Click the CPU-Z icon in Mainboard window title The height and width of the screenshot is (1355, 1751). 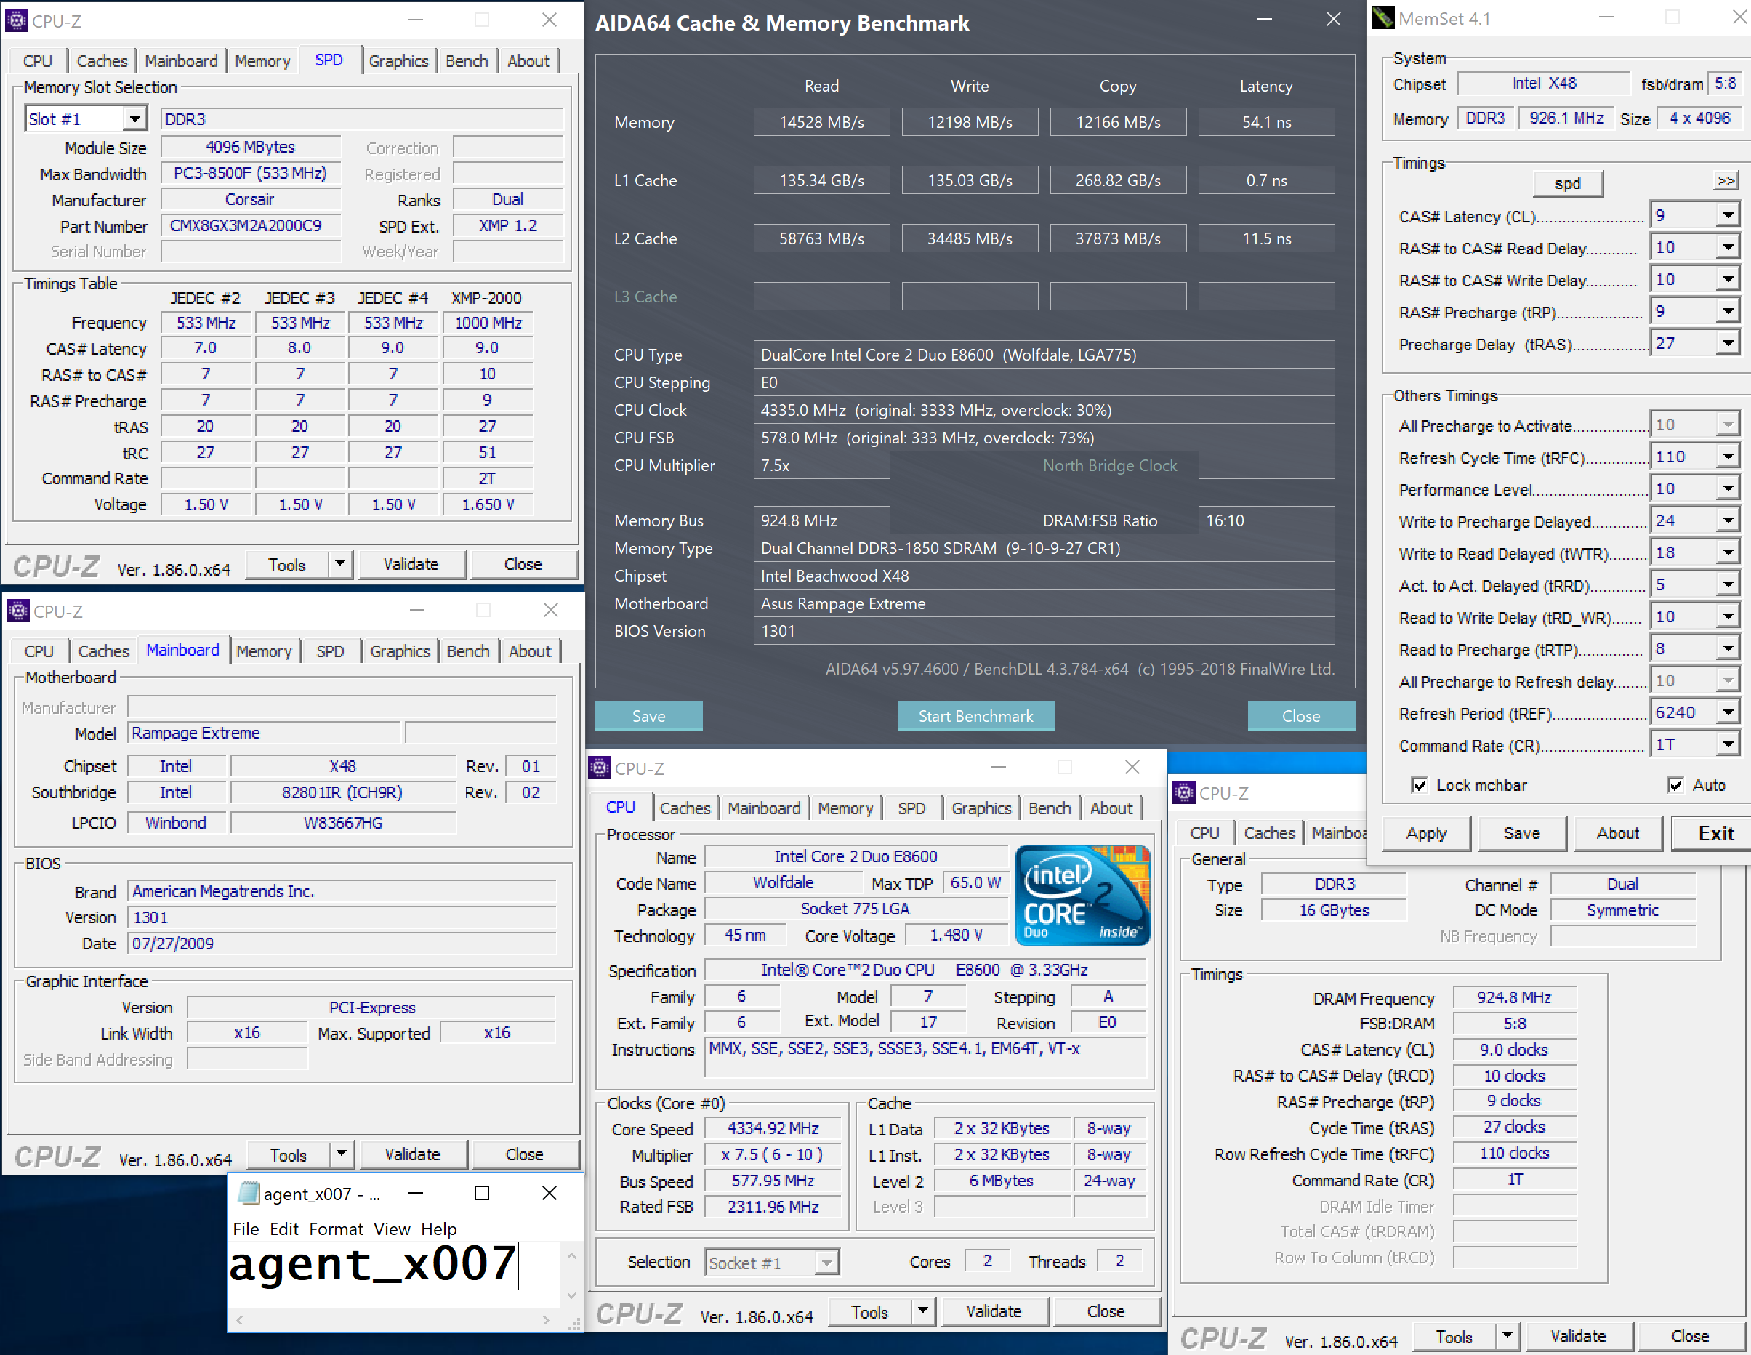(x=17, y=611)
